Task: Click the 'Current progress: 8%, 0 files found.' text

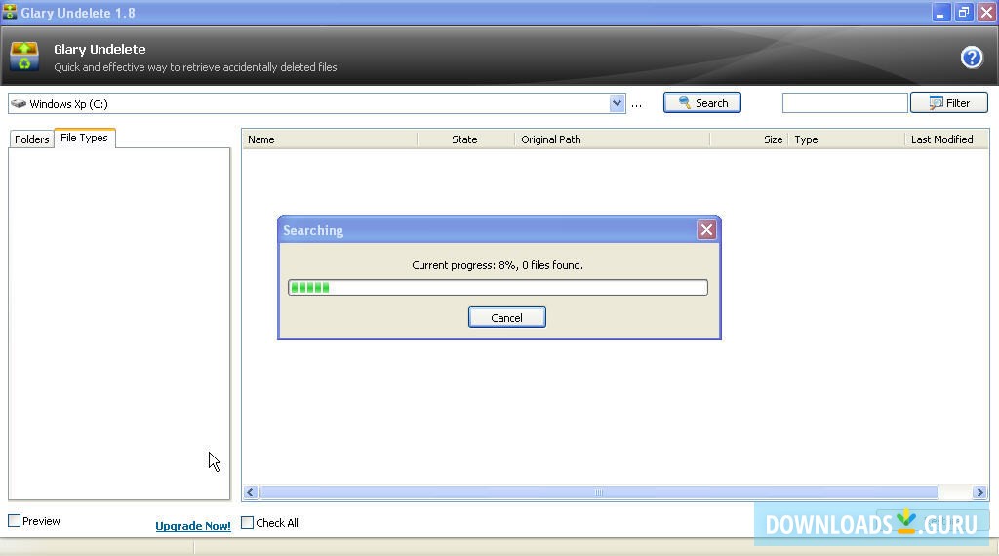Action: (498, 265)
